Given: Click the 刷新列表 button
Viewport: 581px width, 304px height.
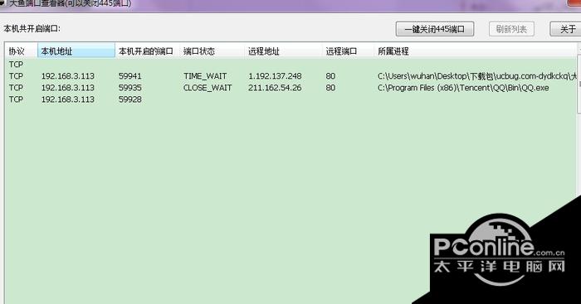Looking at the screenshot, I should point(511,29).
